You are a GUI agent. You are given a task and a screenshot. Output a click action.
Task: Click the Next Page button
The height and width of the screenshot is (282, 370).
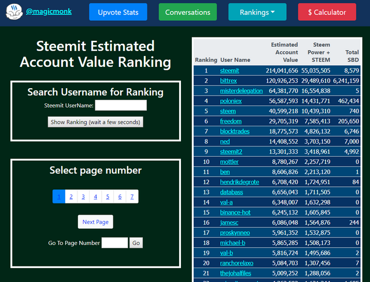(95, 222)
